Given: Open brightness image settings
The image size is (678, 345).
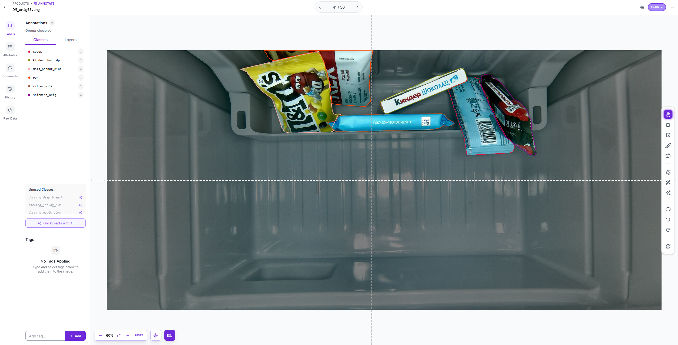Looking at the screenshot, I should click(x=156, y=335).
